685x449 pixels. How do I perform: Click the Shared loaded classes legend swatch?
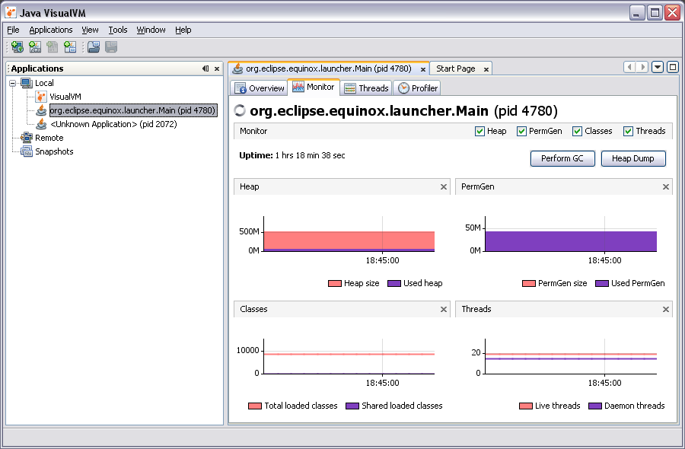pos(352,406)
